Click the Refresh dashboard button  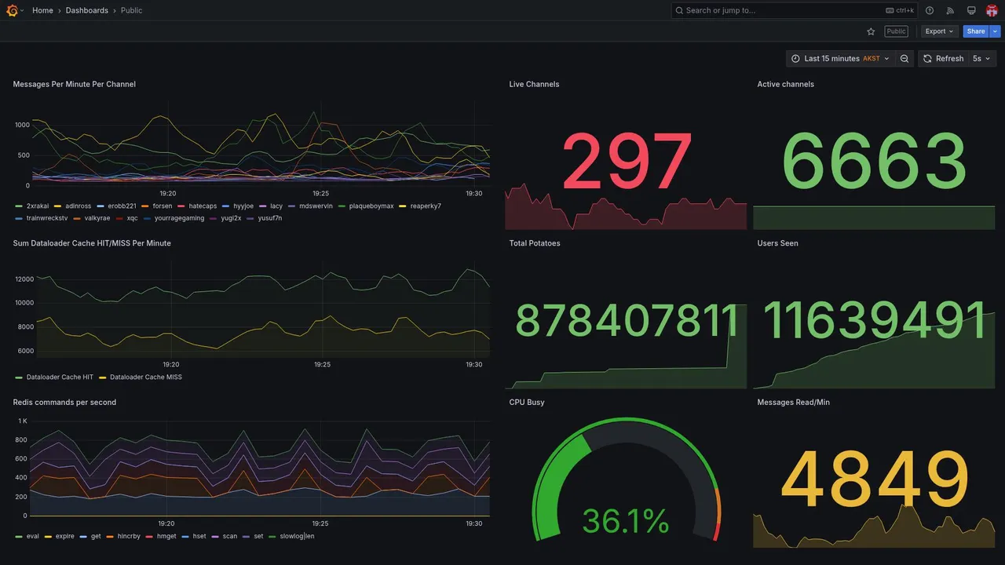click(943, 59)
